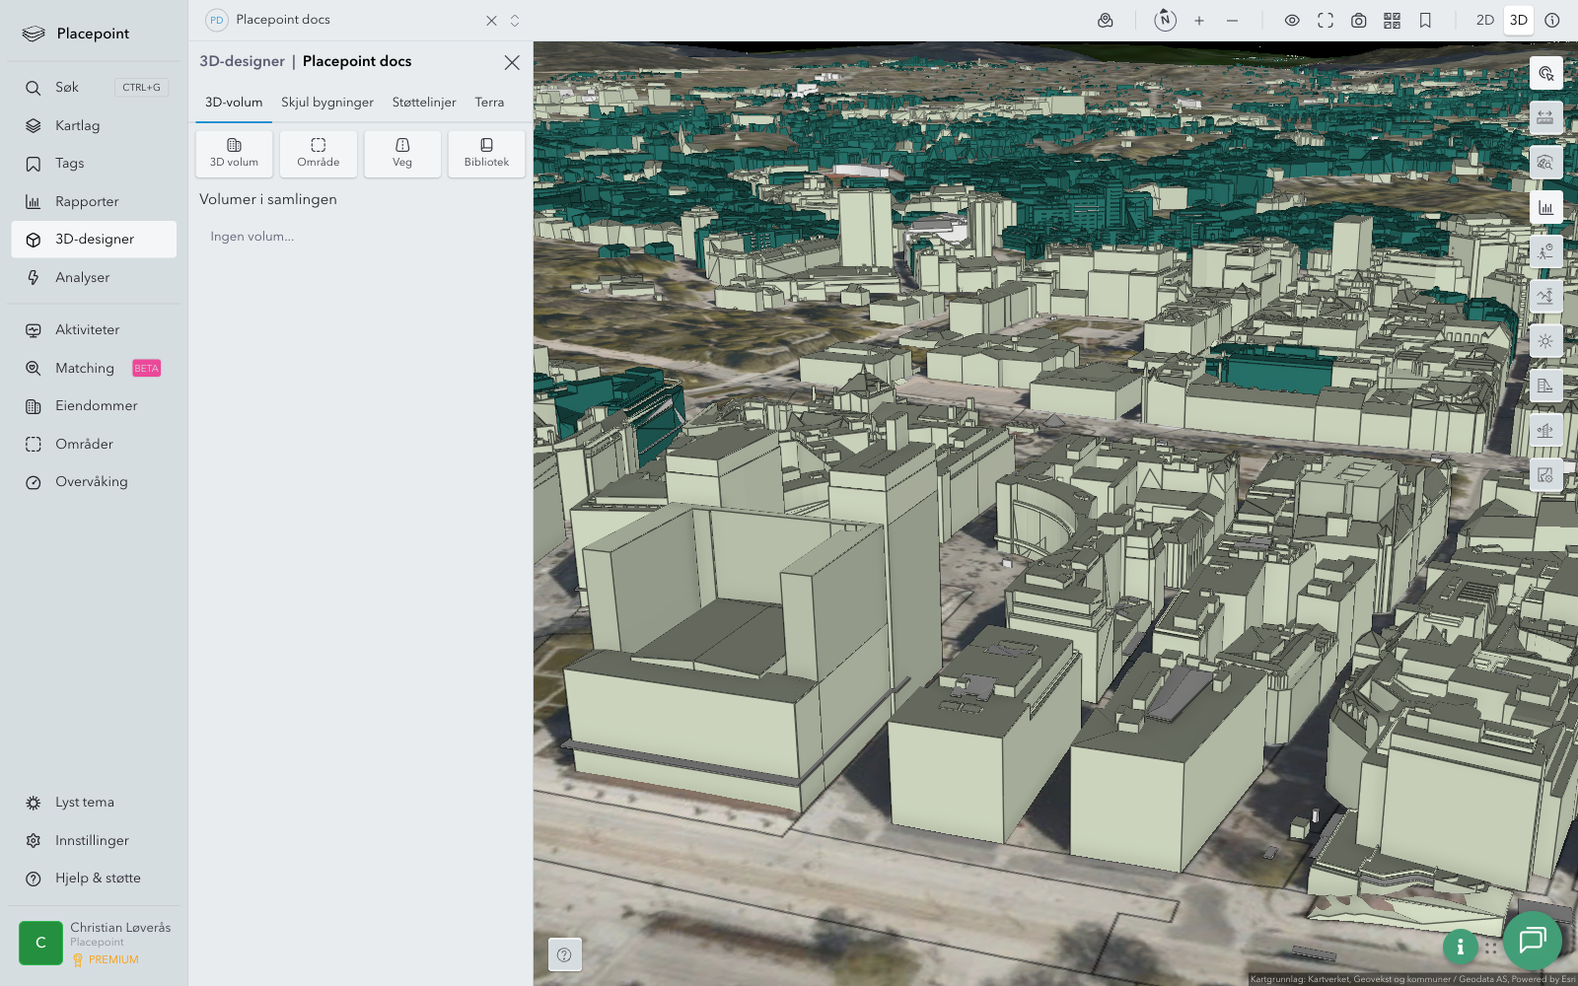Screen dimensions: 1578x986
Task: Open the Terra tab
Action: [489, 103]
